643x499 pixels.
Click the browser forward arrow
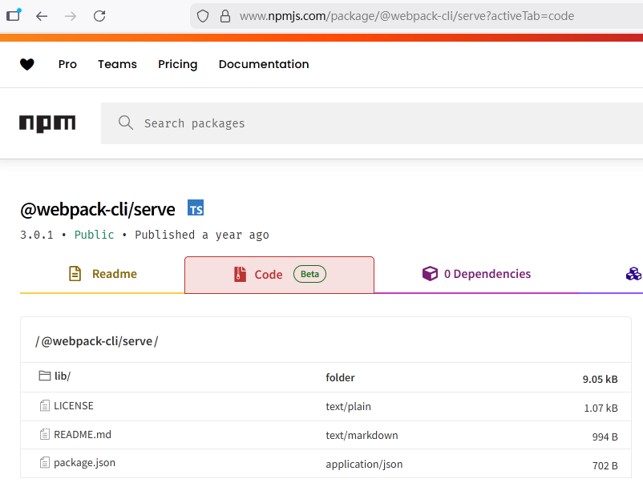click(x=71, y=16)
